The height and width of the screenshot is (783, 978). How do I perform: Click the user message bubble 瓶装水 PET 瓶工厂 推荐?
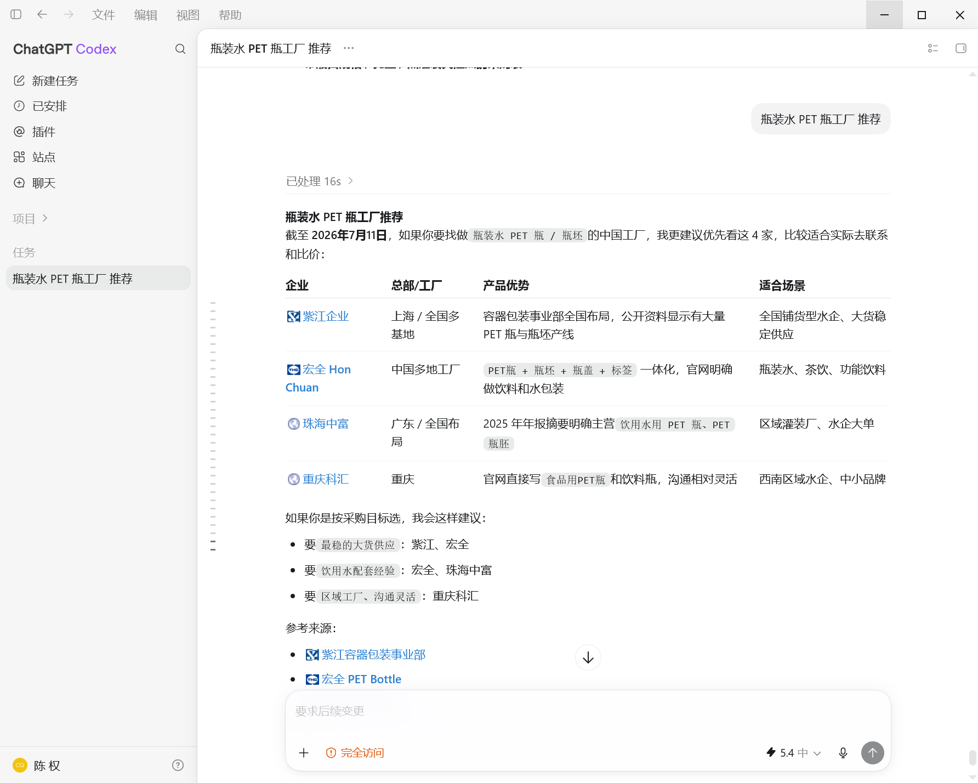click(821, 119)
